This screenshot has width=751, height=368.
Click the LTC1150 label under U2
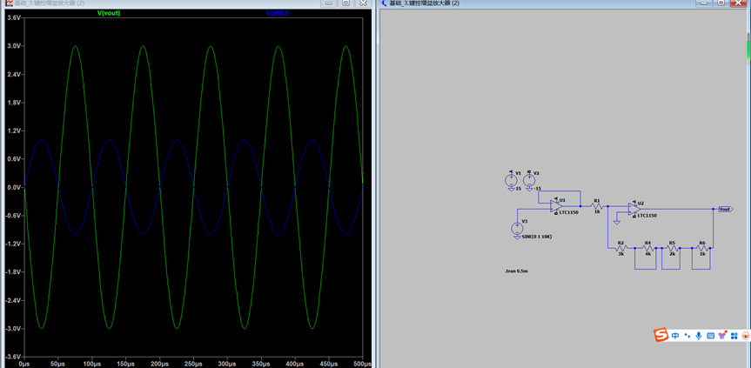tap(647, 216)
